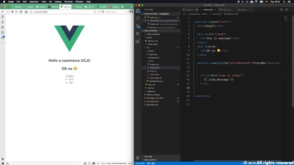Image resolution: width=294 pixels, height=165 pixels.
Task: Reload the browser page
Action: coord(21,11)
